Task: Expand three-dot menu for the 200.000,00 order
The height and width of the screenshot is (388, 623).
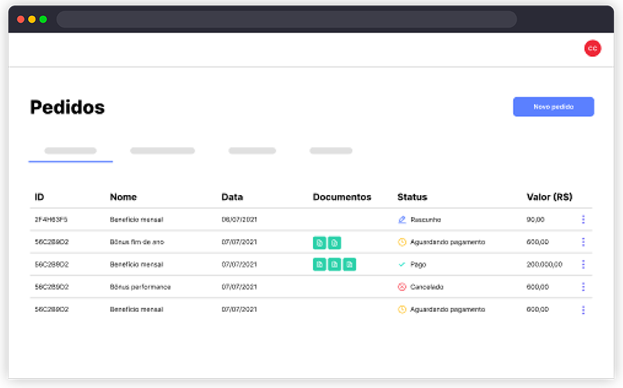Action: [x=583, y=264]
